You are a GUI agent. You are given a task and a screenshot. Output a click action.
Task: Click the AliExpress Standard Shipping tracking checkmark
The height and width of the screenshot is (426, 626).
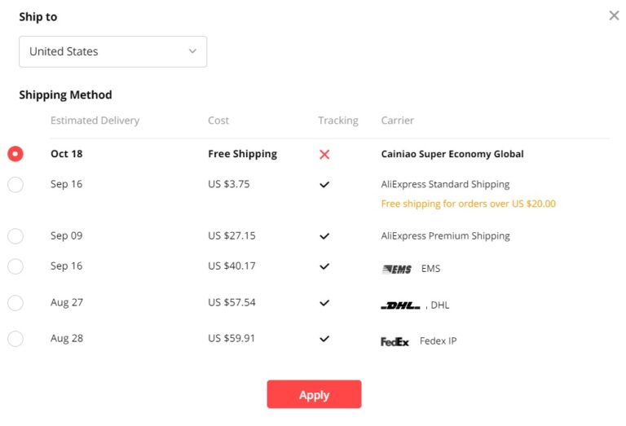[x=324, y=185]
